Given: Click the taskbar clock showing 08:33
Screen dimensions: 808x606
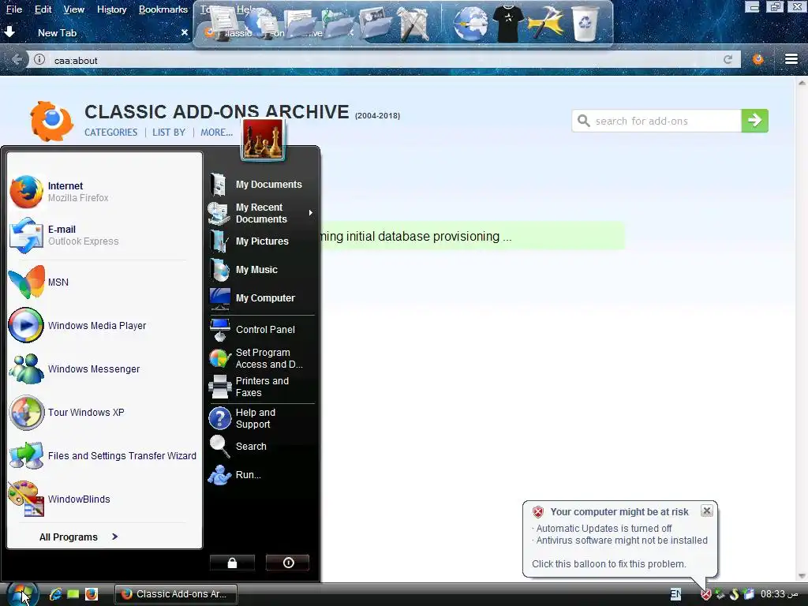Looking at the screenshot, I should 779,594.
